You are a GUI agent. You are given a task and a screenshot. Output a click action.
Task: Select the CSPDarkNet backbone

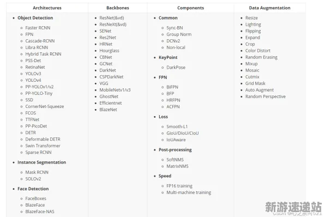click(111, 77)
